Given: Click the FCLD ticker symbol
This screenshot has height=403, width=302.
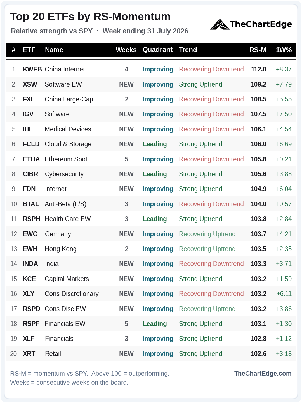Looking at the screenshot, I should point(31,144).
